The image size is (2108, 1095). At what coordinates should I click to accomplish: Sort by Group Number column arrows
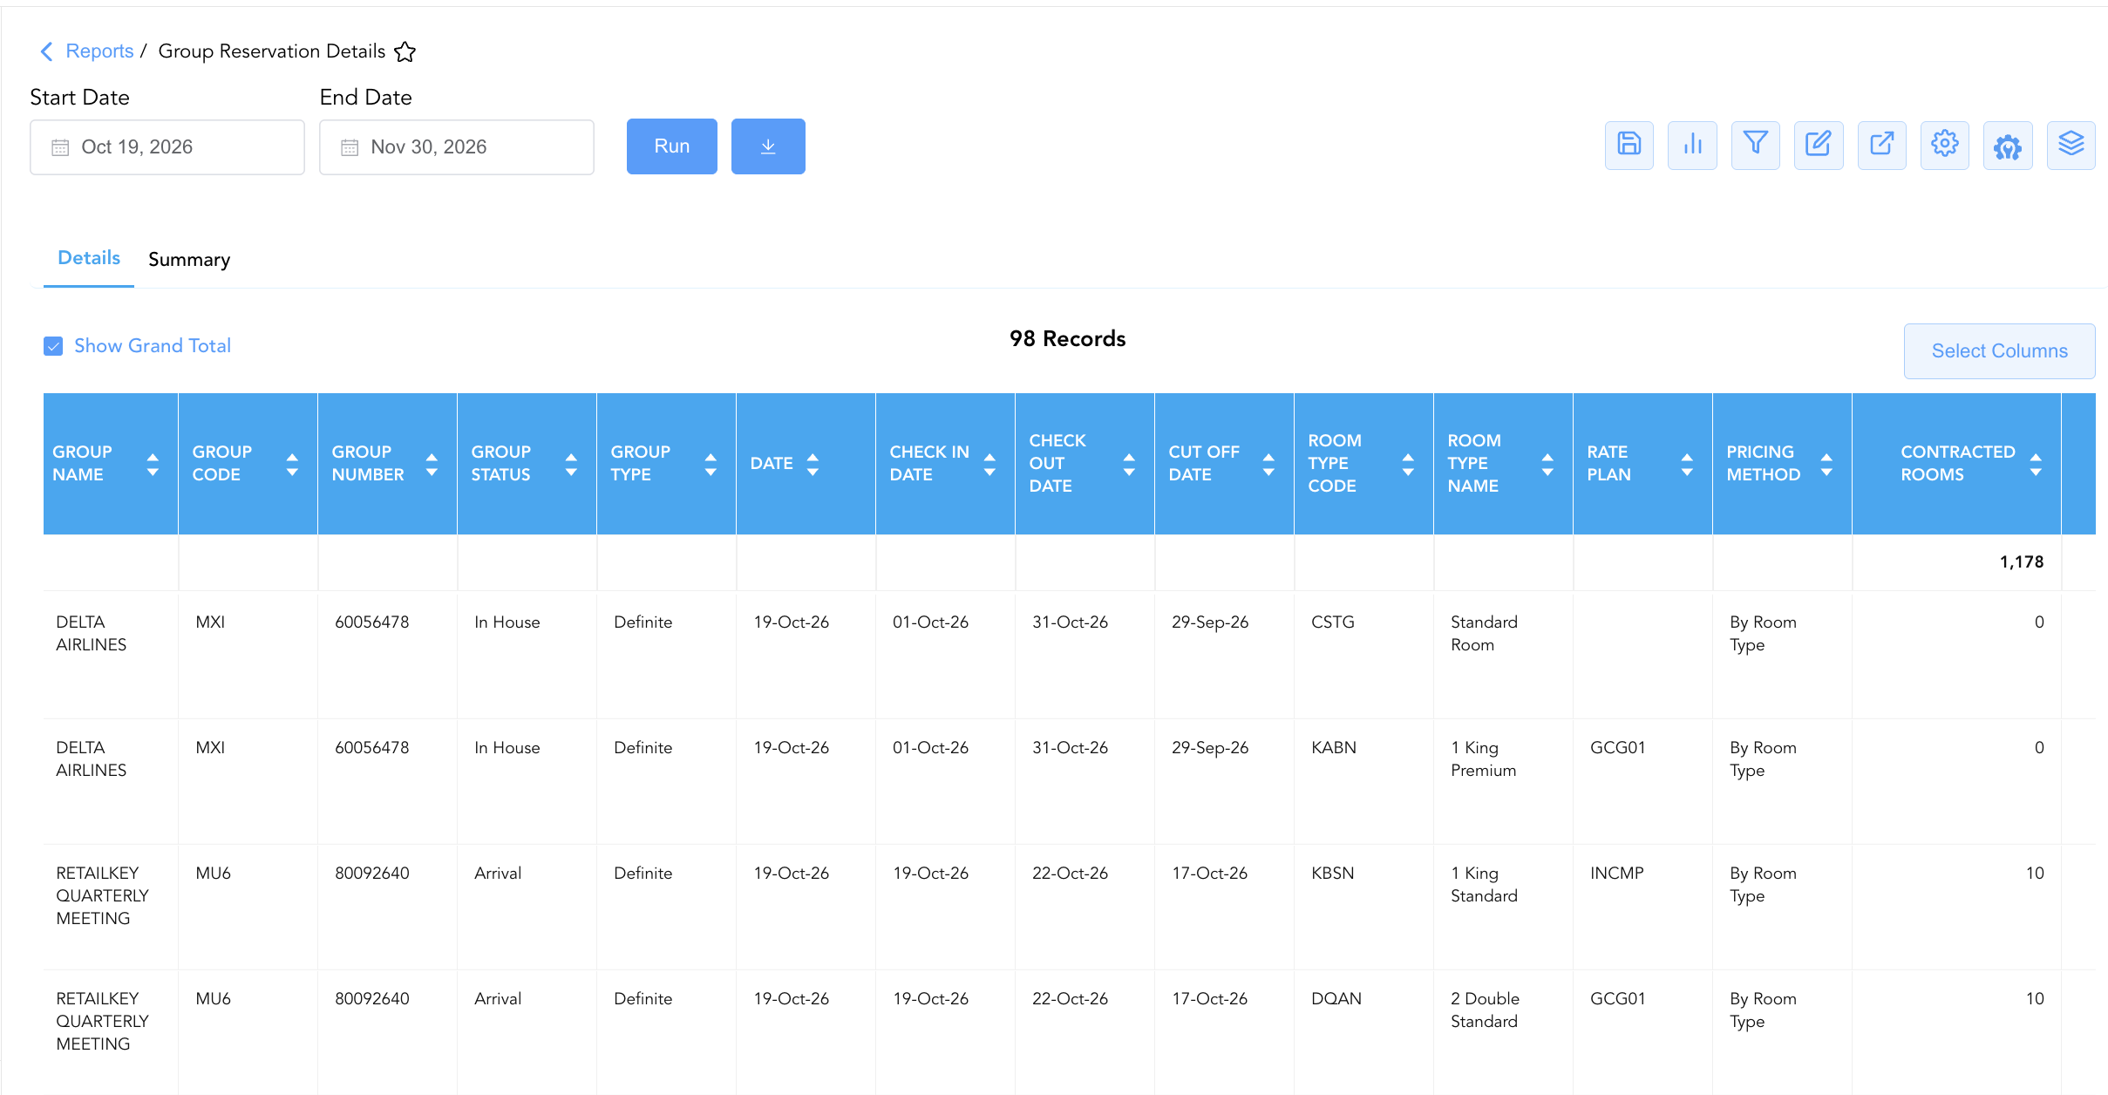[432, 464]
